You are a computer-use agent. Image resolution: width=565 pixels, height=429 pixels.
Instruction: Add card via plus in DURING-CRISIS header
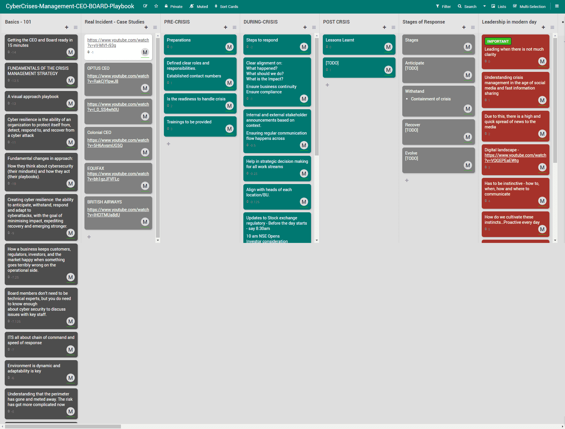(305, 27)
